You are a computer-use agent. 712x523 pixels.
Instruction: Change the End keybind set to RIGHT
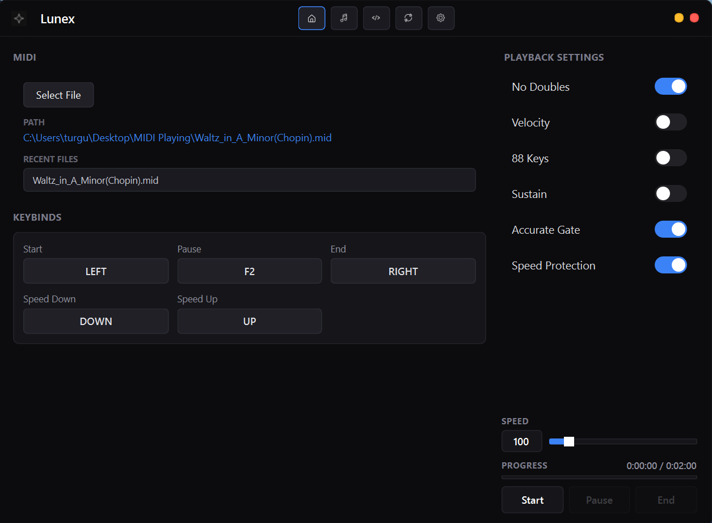pyautogui.click(x=403, y=271)
